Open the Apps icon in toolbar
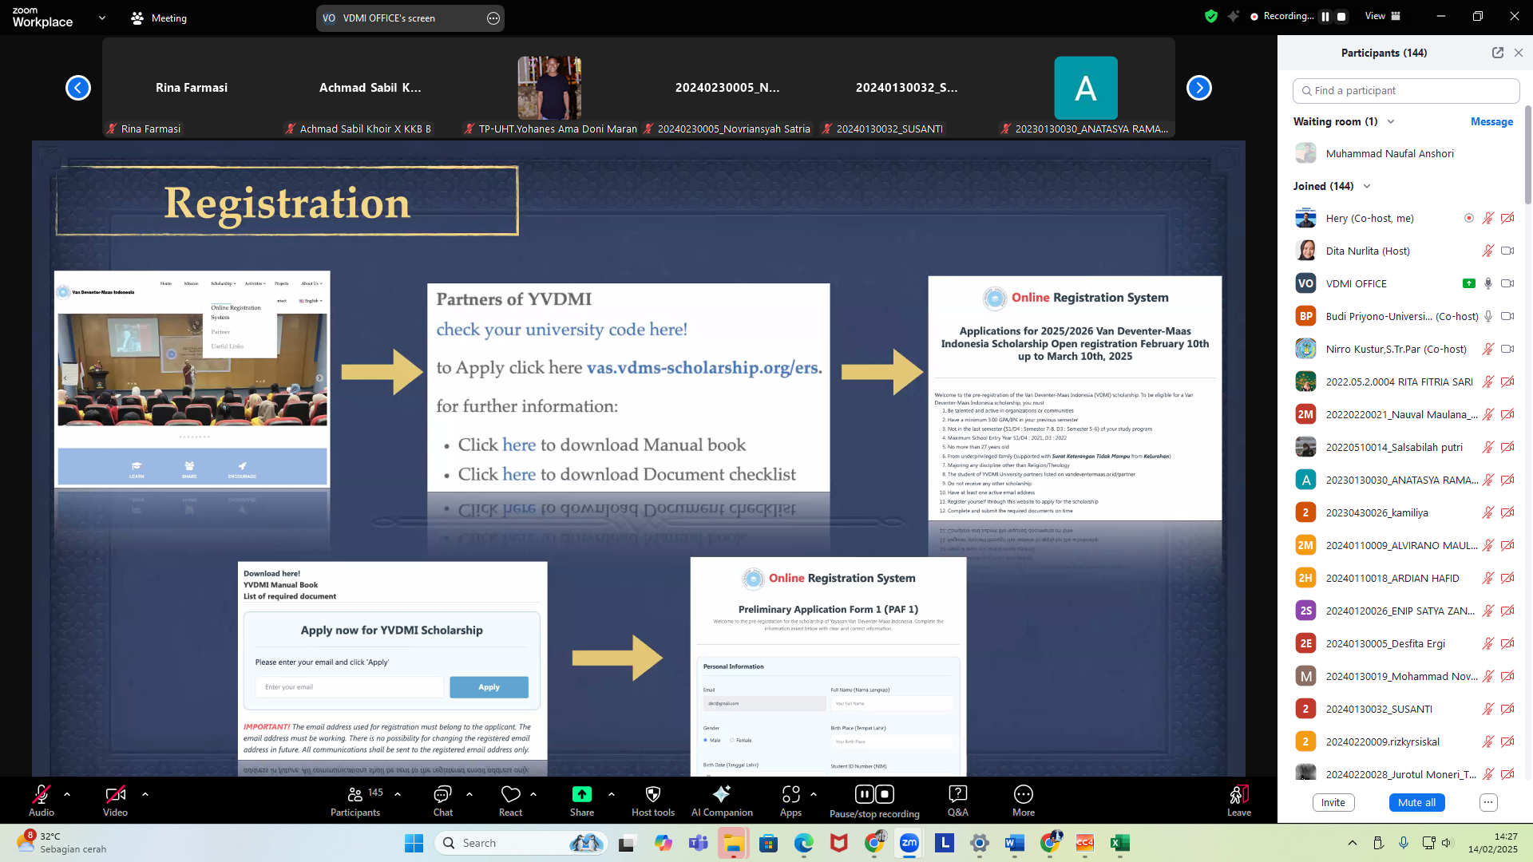This screenshot has height=862, width=1533. coord(790,794)
